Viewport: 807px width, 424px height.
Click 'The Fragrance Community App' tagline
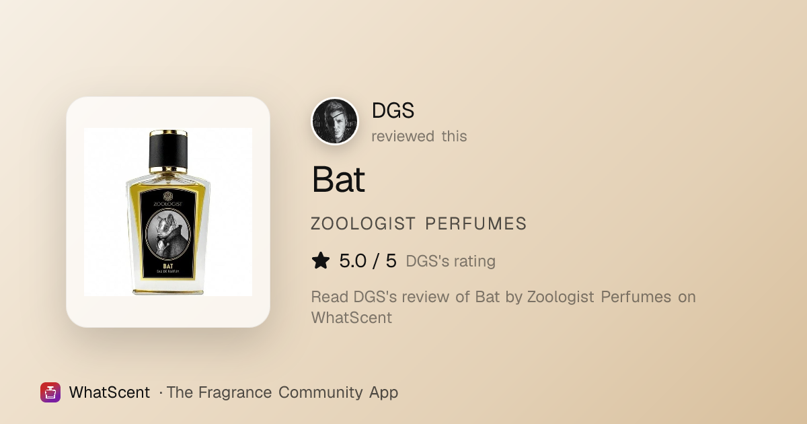pos(282,392)
